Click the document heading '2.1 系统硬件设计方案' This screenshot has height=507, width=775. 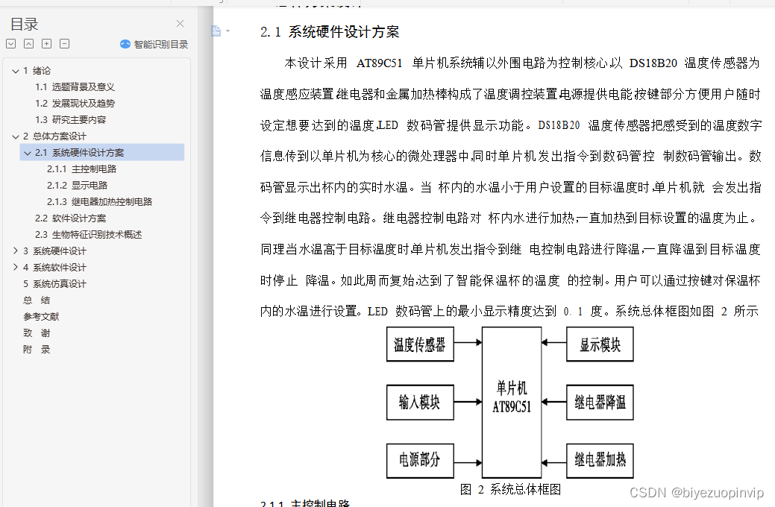click(x=330, y=32)
